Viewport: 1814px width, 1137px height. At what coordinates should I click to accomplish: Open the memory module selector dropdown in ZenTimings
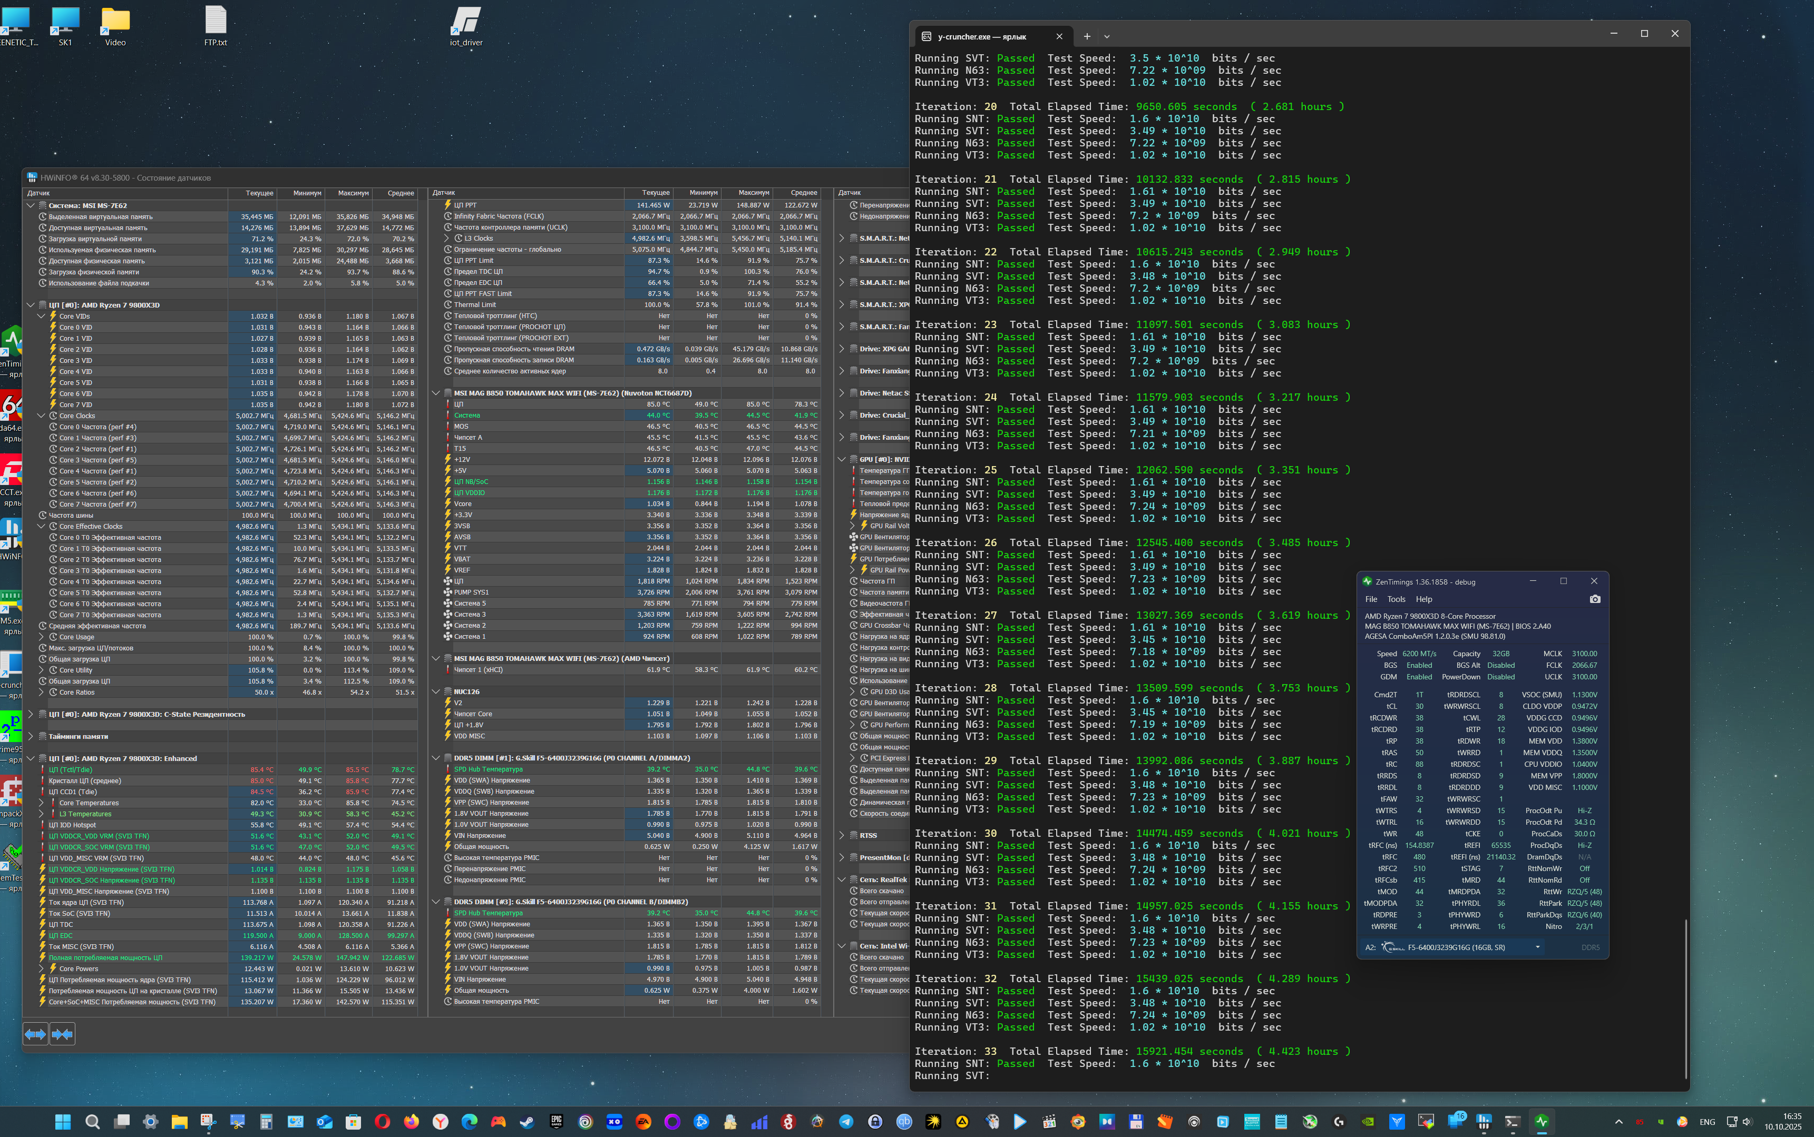pos(1537,947)
